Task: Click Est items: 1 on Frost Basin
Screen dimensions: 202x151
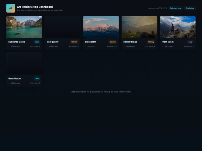Action: 189,47
